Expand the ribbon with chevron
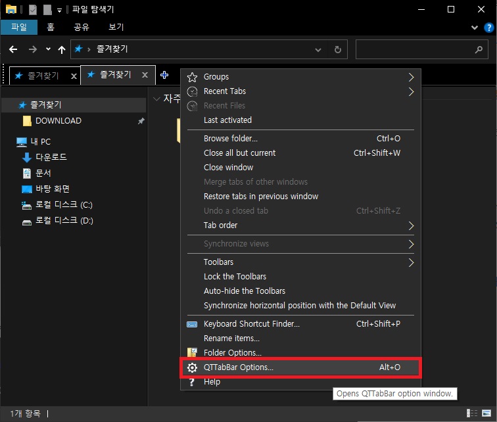 tap(475, 28)
